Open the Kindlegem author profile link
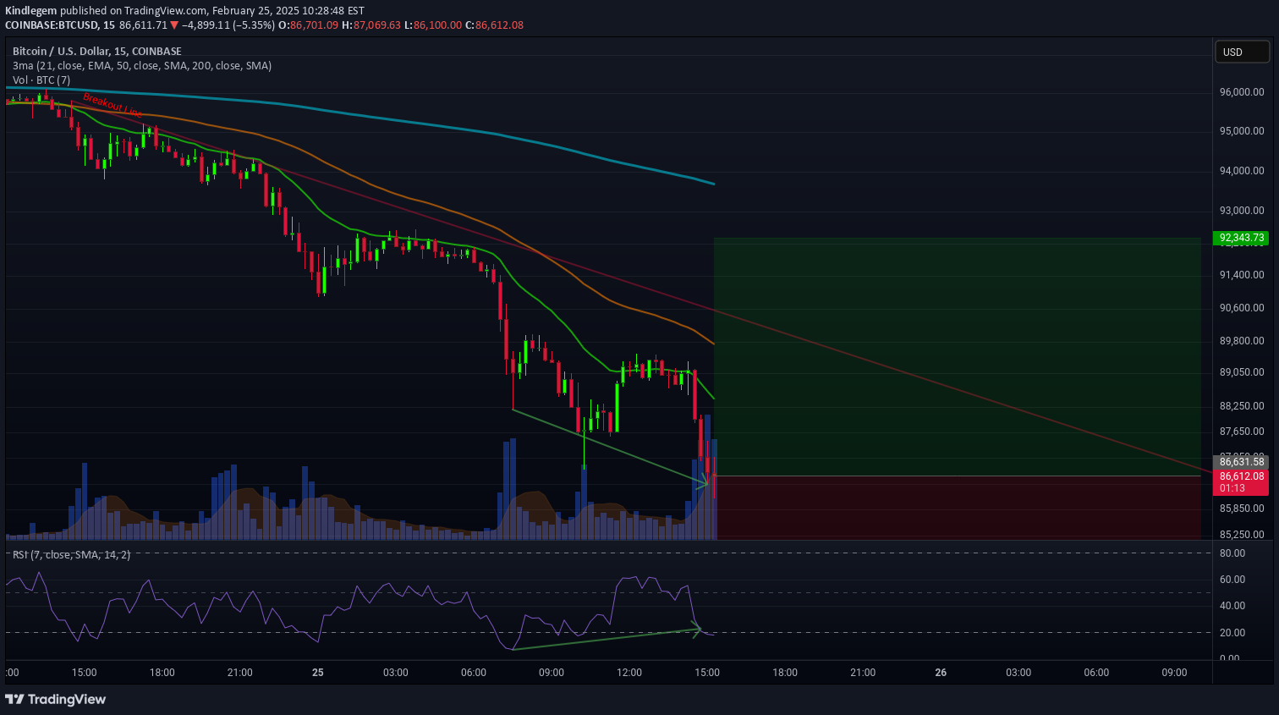 point(30,11)
